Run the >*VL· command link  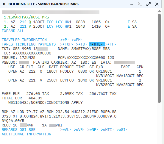(66, 130)
